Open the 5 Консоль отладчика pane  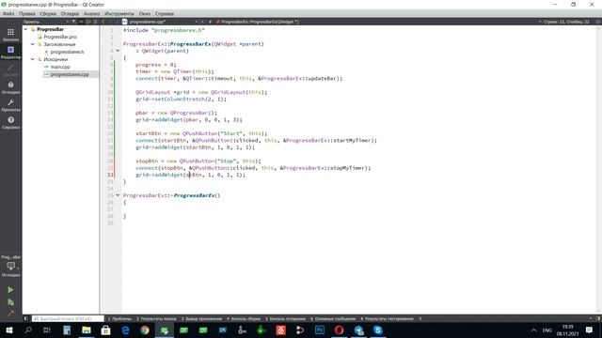[x=285, y=318]
